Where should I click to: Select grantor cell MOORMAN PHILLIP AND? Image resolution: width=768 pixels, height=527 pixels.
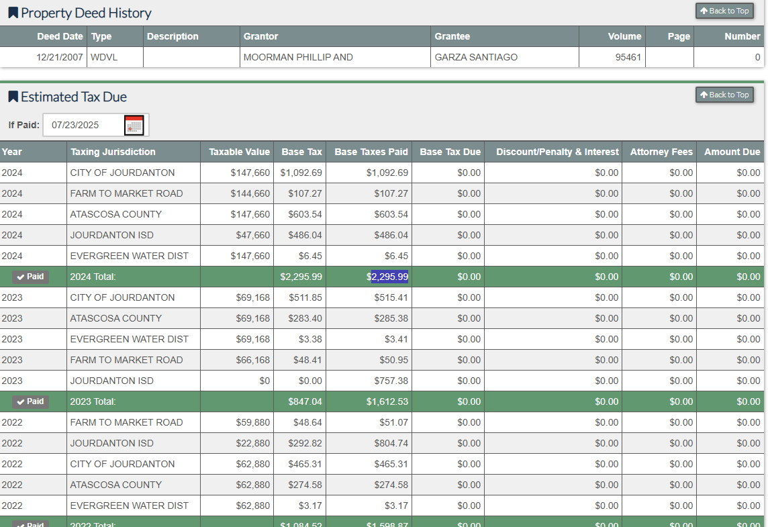coord(298,57)
